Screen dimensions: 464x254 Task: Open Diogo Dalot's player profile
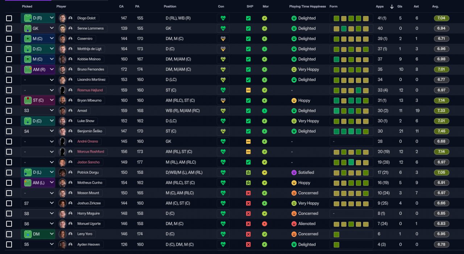86,18
